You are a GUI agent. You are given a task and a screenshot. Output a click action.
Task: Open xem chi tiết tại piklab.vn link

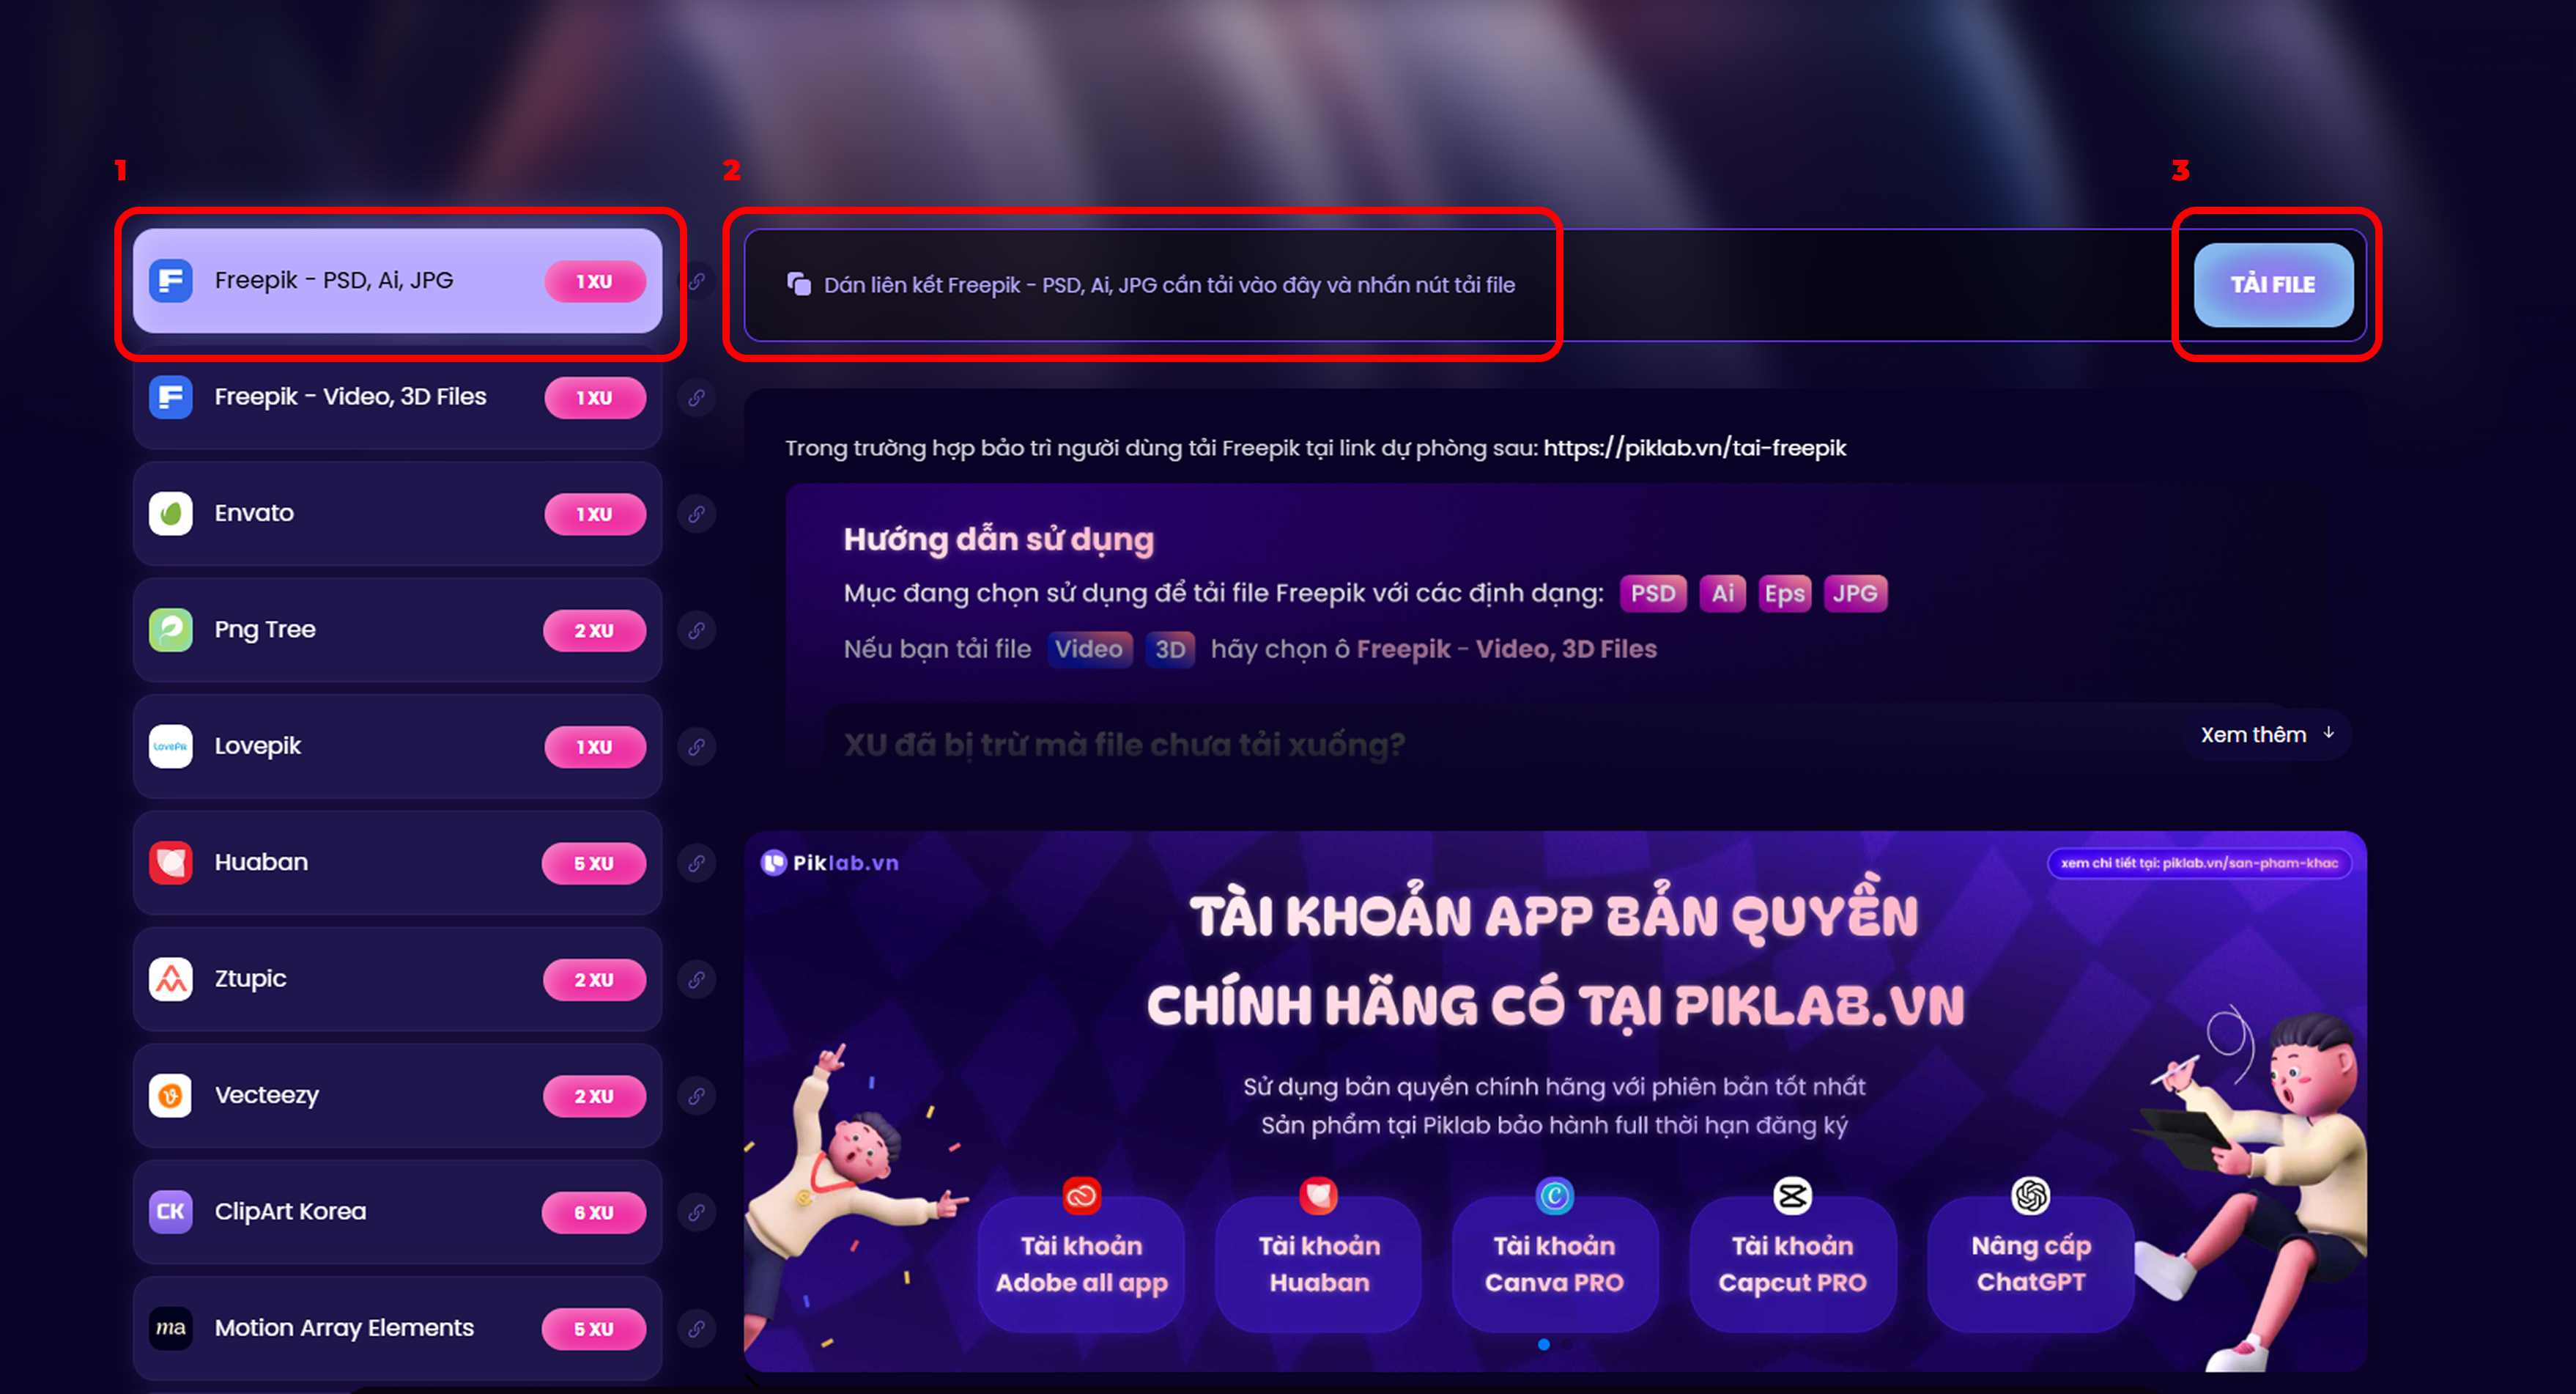tap(2199, 863)
